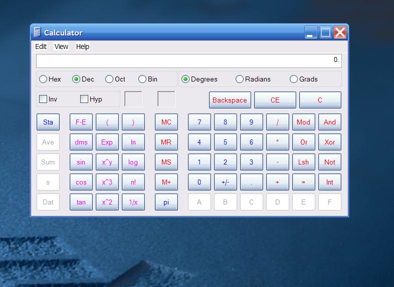394x287 pixels.
Task: Click the red C clear-all button
Action: tap(320, 100)
